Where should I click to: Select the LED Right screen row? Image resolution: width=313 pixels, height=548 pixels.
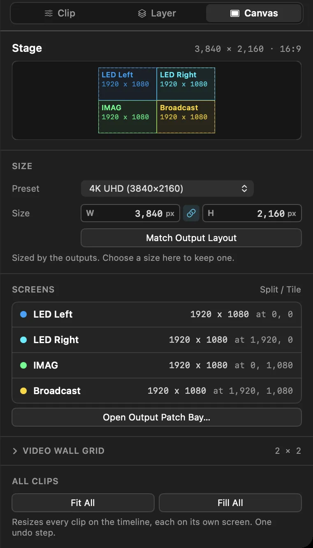pyautogui.click(x=157, y=340)
